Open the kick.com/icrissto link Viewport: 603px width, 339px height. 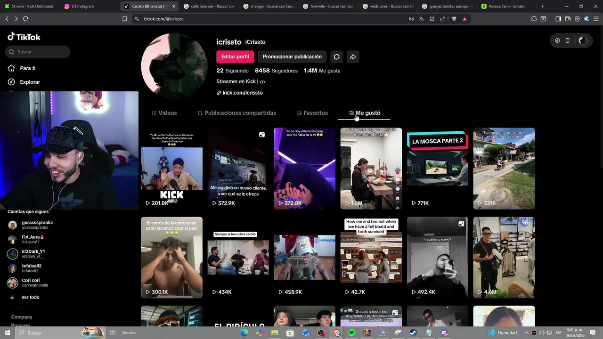(239, 93)
